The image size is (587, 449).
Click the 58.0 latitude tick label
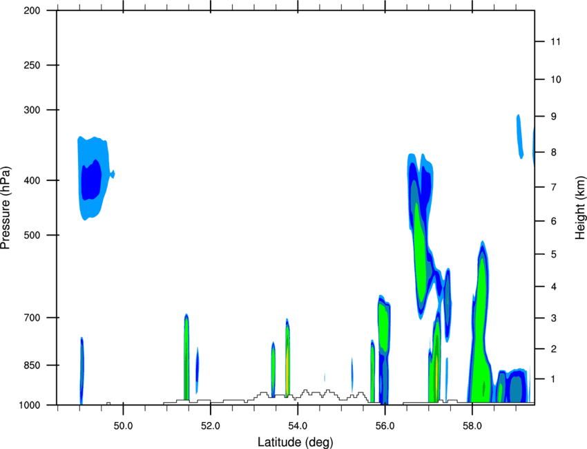point(472,426)
